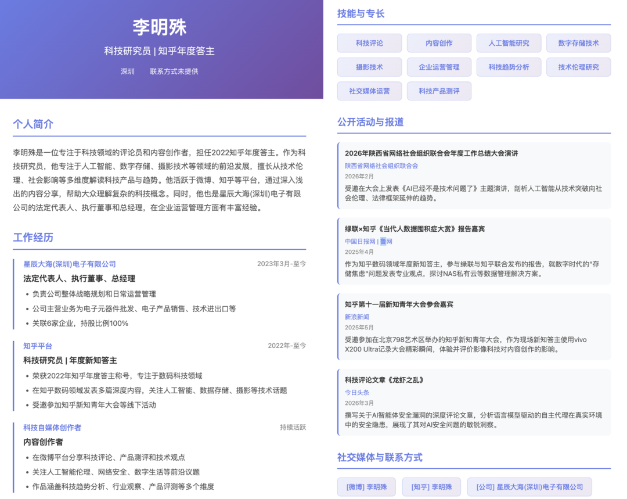This screenshot has width=627, height=499.
Task: Click the 摄影技术 skill tag
Action: (x=369, y=67)
